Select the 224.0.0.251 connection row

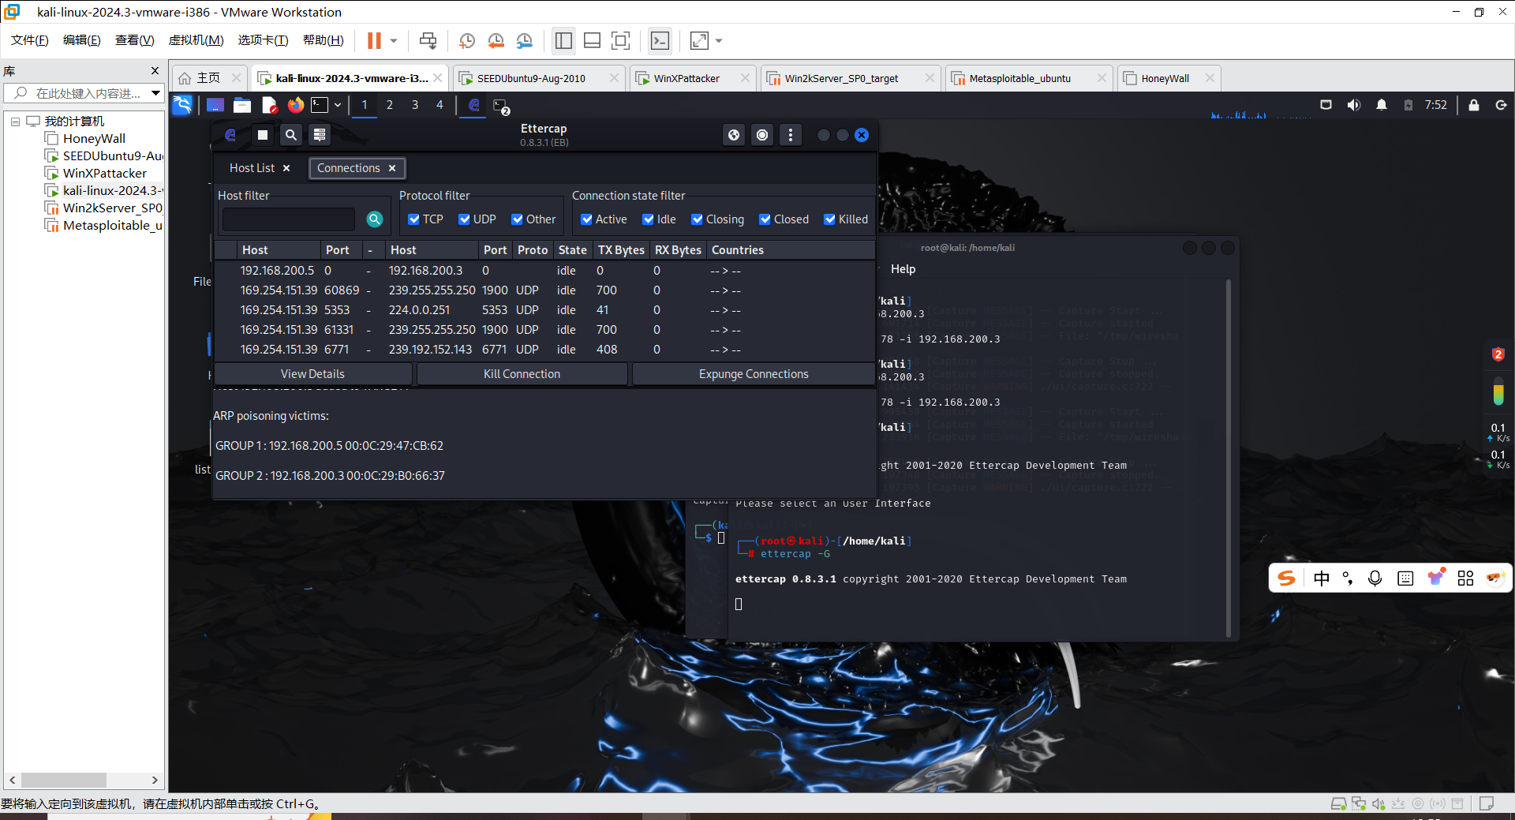point(544,310)
